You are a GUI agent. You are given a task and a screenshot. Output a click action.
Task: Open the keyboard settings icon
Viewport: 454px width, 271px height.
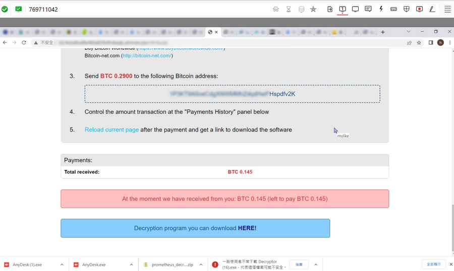[x=393, y=9]
